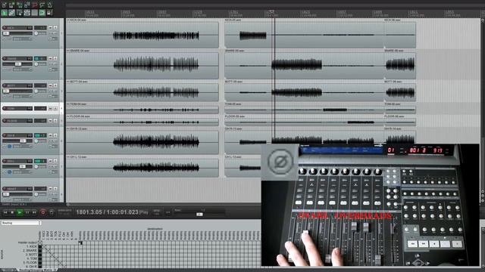Click the New Project toolbar icon

click(x=4, y=5)
